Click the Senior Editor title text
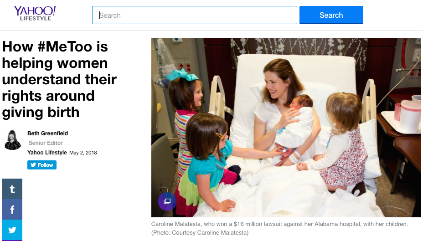423x241 pixels. (46, 143)
